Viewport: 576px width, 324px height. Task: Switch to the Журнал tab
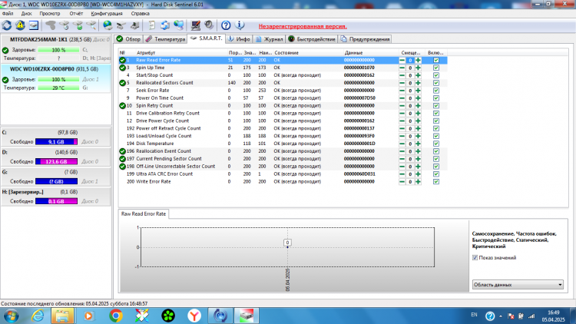click(x=270, y=39)
